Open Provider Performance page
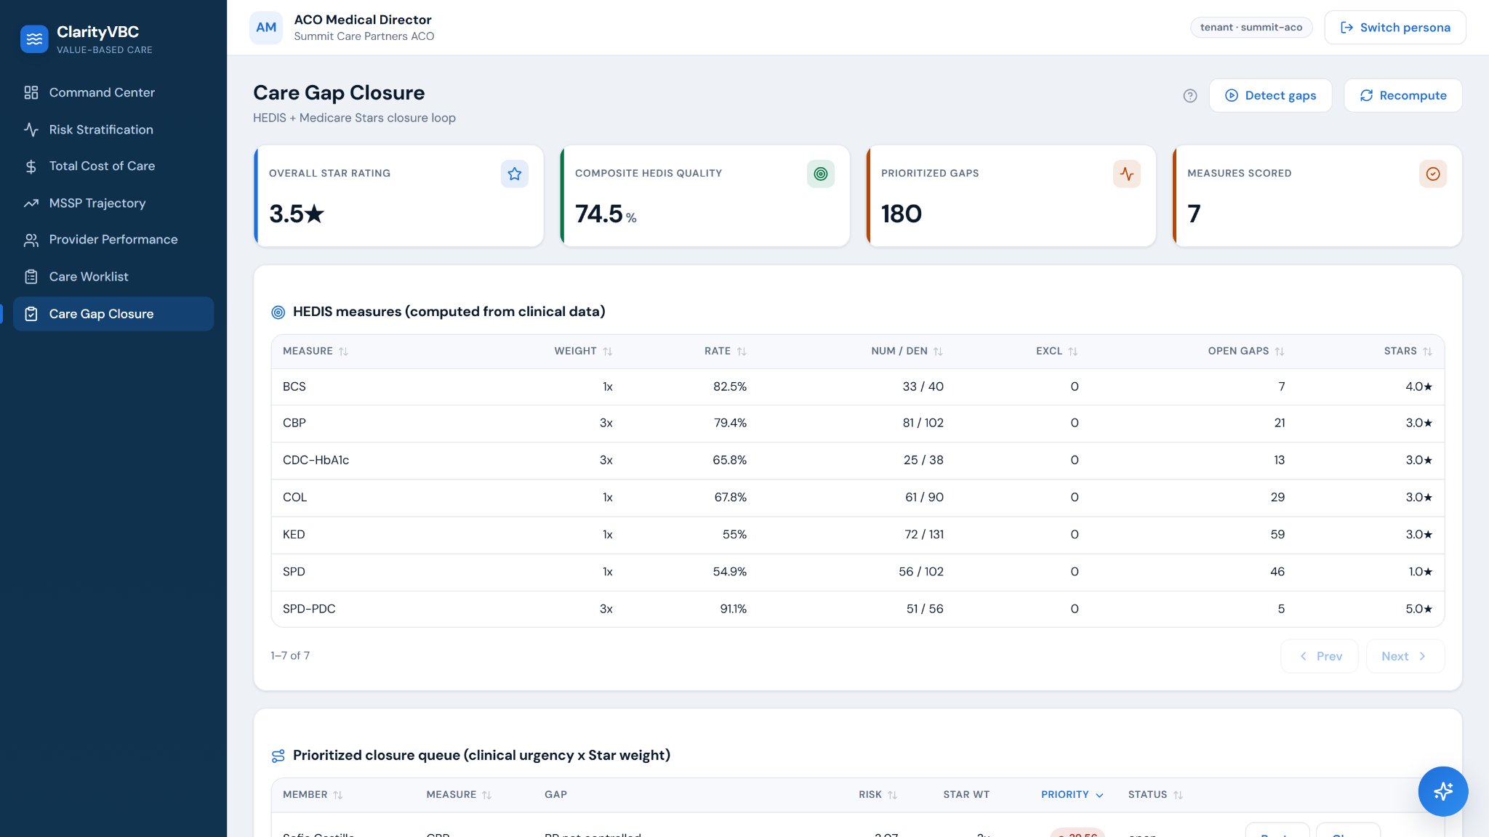 (113, 240)
